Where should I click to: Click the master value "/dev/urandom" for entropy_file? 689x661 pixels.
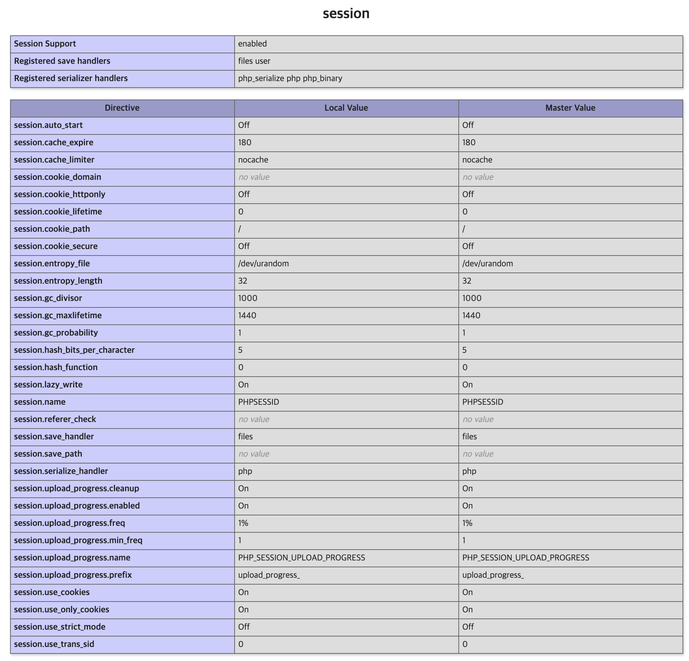[488, 263]
